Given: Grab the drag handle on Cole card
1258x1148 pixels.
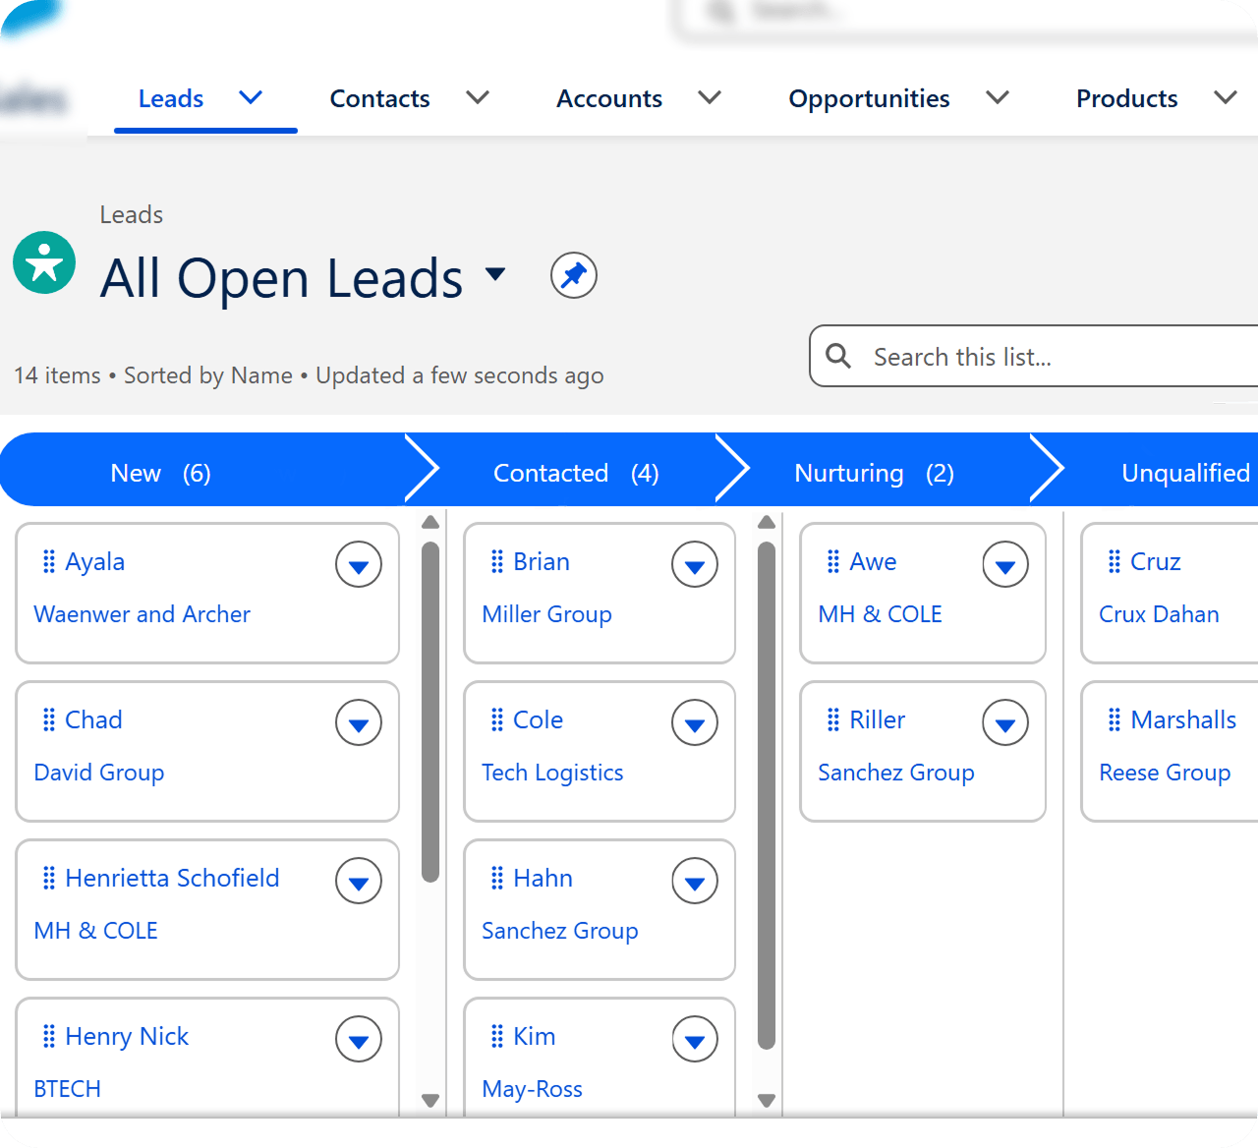Looking at the screenshot, I should click(496, 719).
